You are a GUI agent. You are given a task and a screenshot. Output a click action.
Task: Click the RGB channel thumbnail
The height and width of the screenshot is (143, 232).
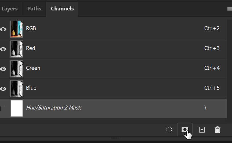pos(17,29)
